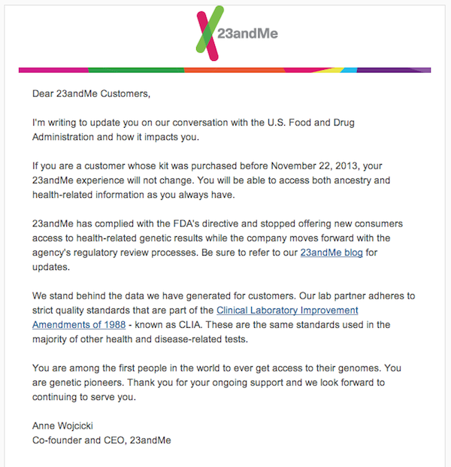Open the 23andMe blog link
Screen dimensions: 451x467
331,253
